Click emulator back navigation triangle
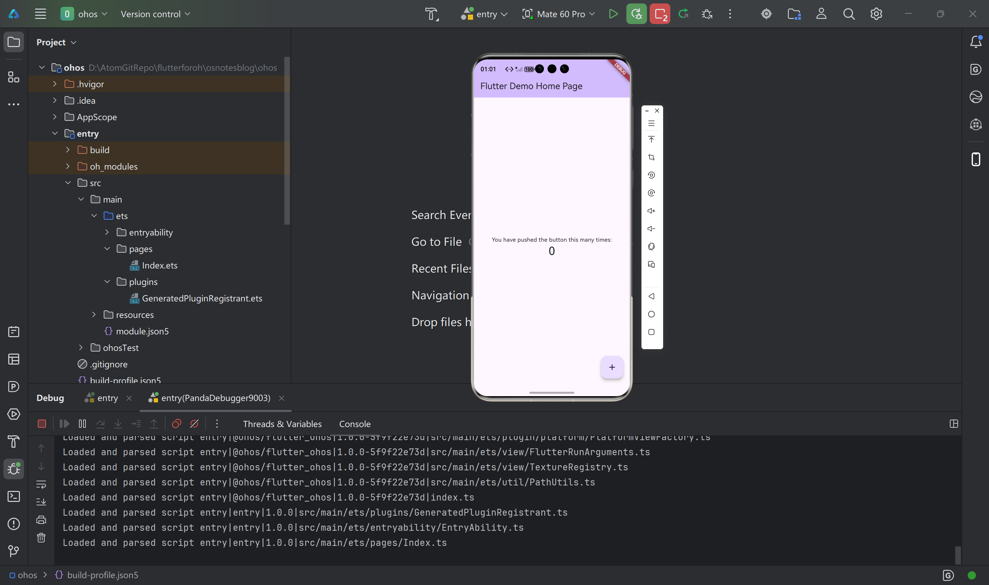Image resolution: width=989 pixels, height=585 pixels. click(651, 296)
